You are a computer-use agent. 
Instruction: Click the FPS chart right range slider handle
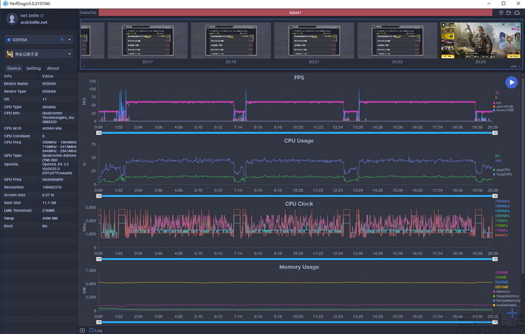(495, 133)
